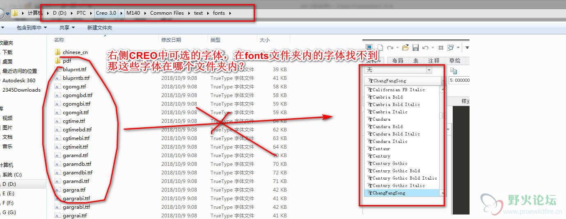Screen dimensions: 566x219
Task: Open the ChangFangSong font combo box
Action: 404,81
